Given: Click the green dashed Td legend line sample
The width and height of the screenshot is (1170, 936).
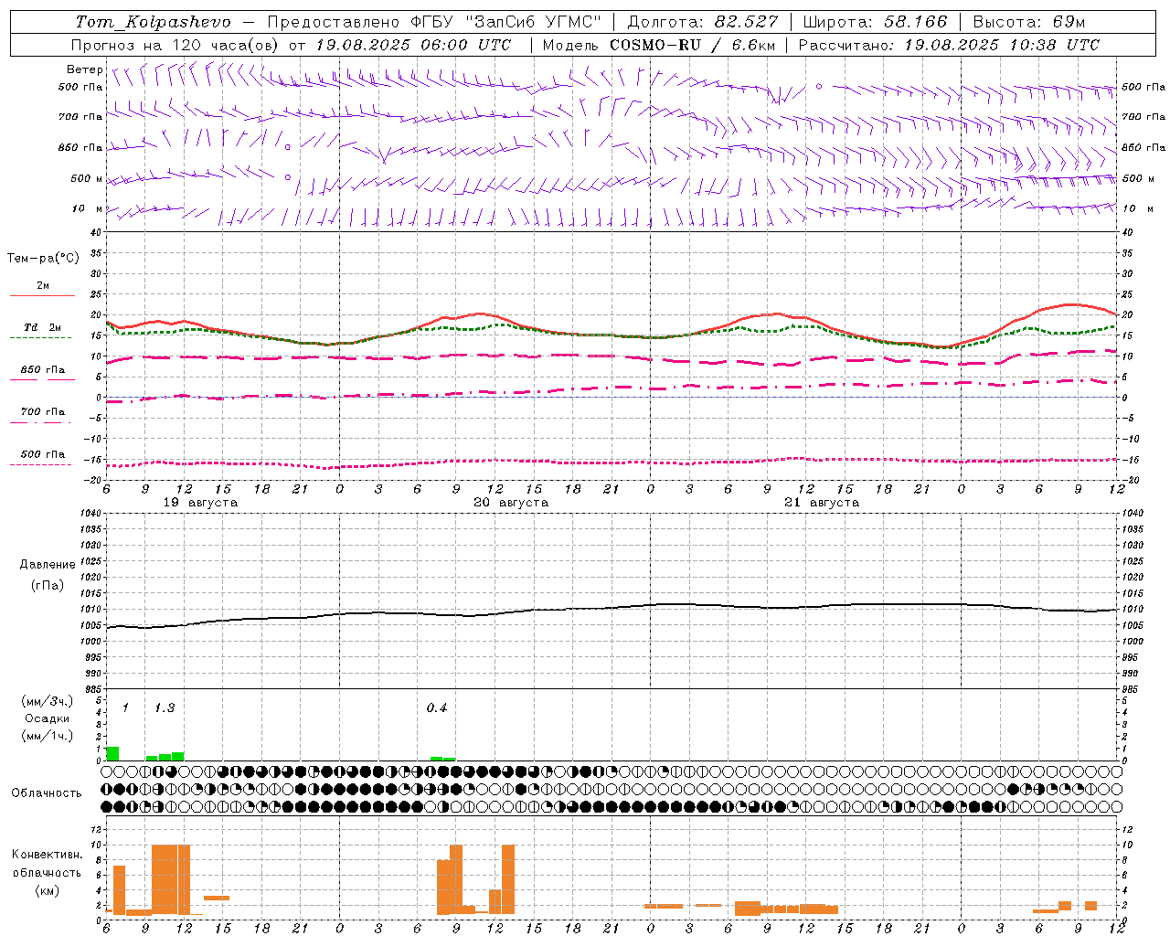Looking at the screenshot, I should [41, 338].
